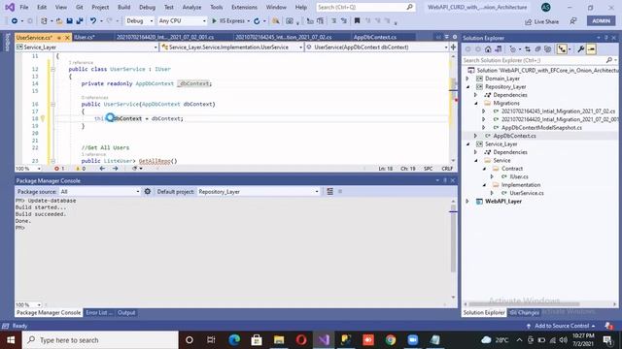Click Collapse All icon in Solution Explorer
The image size is (622, 349).
tap(537, 49)
